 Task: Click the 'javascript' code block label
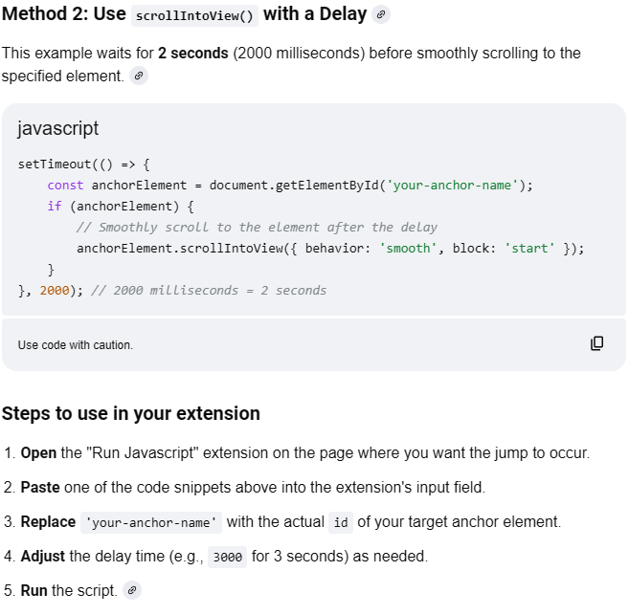[57, 128]
